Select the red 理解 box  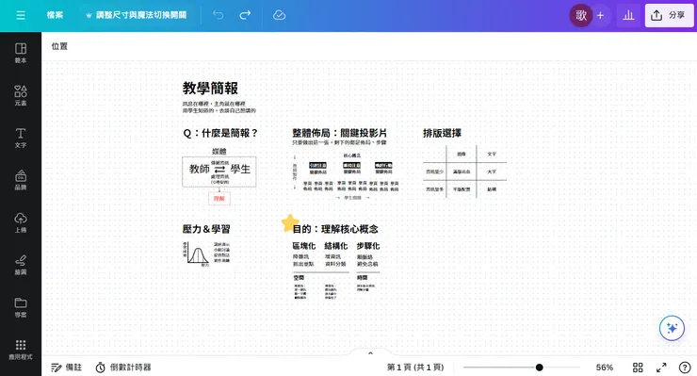(219, 199)
